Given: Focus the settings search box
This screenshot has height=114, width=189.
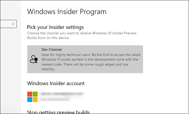Looking at the screenshot, I should pos(8,24).
